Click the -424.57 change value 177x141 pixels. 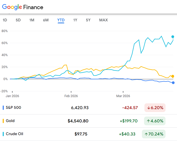130,108
